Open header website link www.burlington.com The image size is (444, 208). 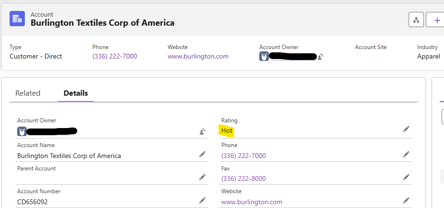coord(198,56)
